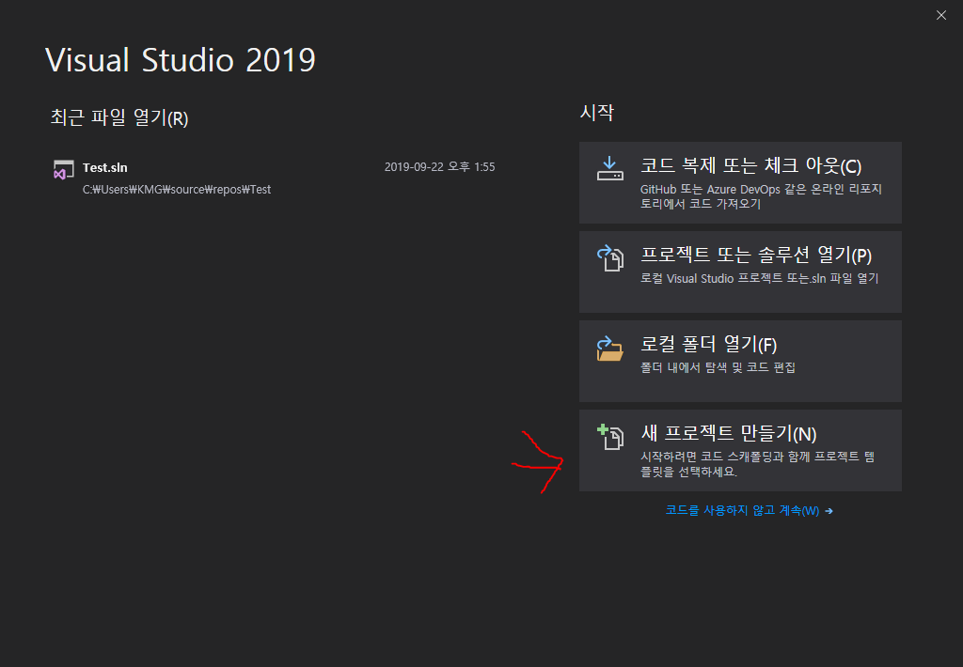Click the open local folder icon
Screen dimensions: 963x667
609,348
